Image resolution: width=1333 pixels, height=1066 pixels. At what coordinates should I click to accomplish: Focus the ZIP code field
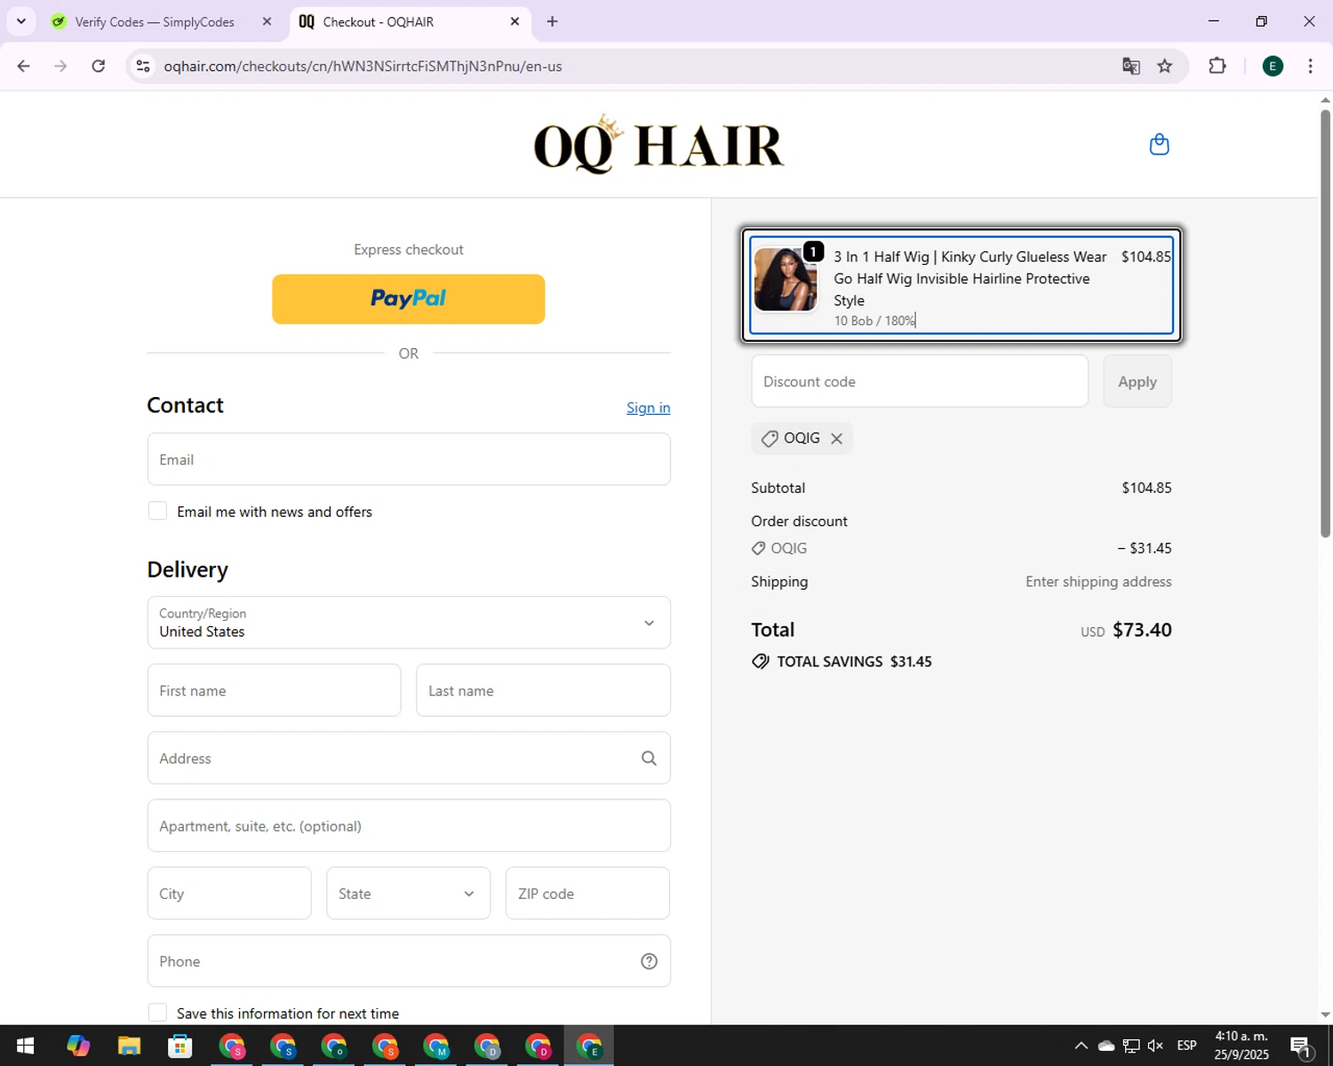587,894
